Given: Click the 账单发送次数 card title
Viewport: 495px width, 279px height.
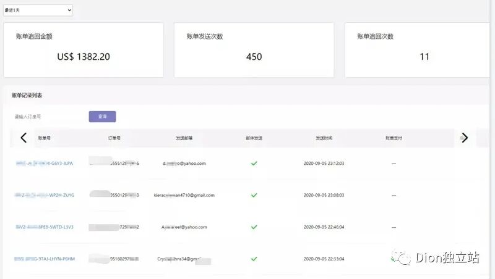Looking at the screenshot, I should [205, 36].
